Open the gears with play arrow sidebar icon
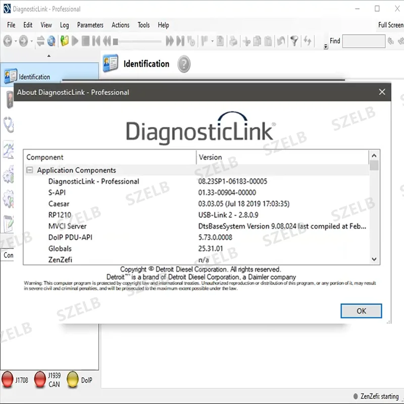 pos(8,174)
